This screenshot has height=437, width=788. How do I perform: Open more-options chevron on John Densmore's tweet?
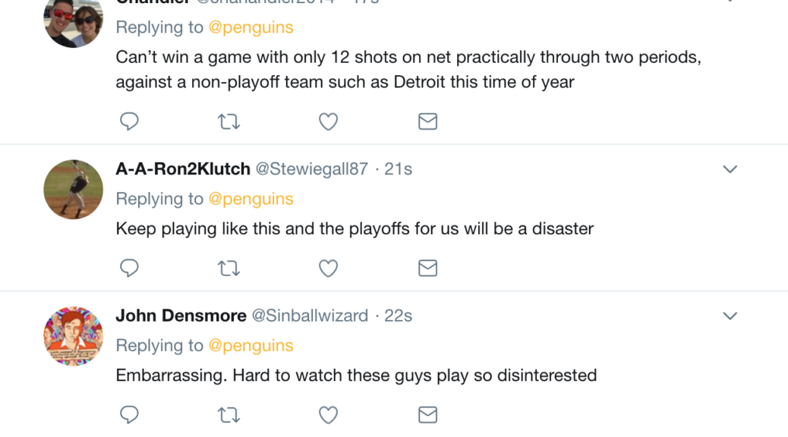730,316
